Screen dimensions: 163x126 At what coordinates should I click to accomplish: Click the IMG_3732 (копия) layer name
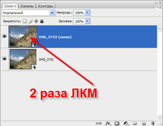point(55,37)
